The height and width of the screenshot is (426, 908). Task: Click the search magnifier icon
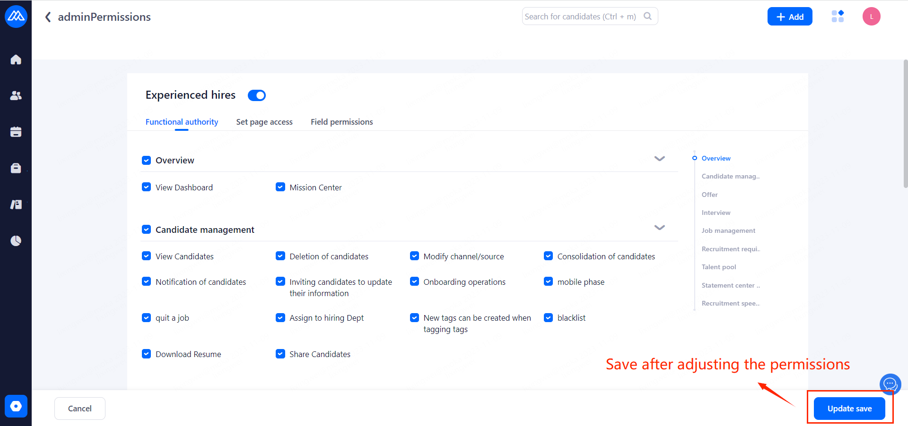pyautogui.click(x=647, y=17)
